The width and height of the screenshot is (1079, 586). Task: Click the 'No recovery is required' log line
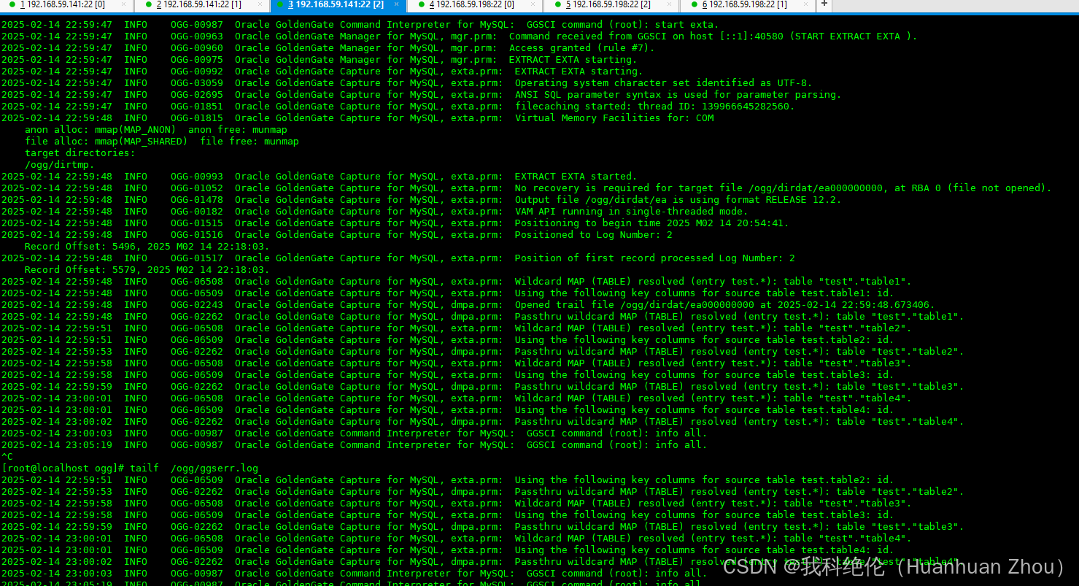pos(527,188)
